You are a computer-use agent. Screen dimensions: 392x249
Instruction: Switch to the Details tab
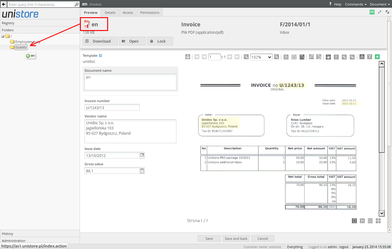[x=110, y=13]
